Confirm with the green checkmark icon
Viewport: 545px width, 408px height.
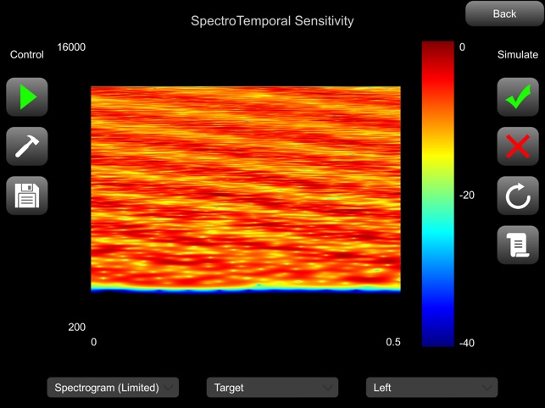[x=518, y=97]
